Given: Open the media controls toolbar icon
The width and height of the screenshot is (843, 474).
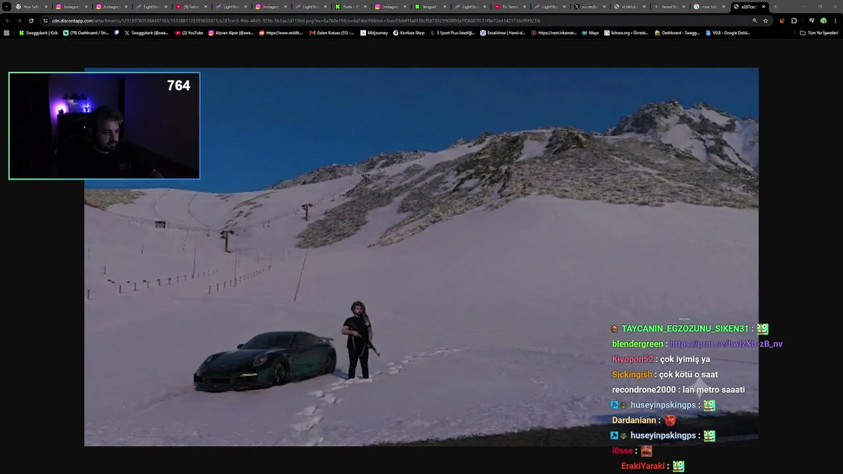Looking at the screenshot, I should click(x=811, y=20).
